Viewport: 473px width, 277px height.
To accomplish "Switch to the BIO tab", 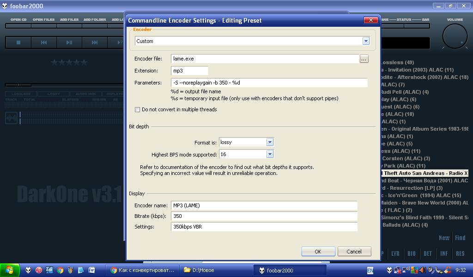I will [x=411, y=253].
